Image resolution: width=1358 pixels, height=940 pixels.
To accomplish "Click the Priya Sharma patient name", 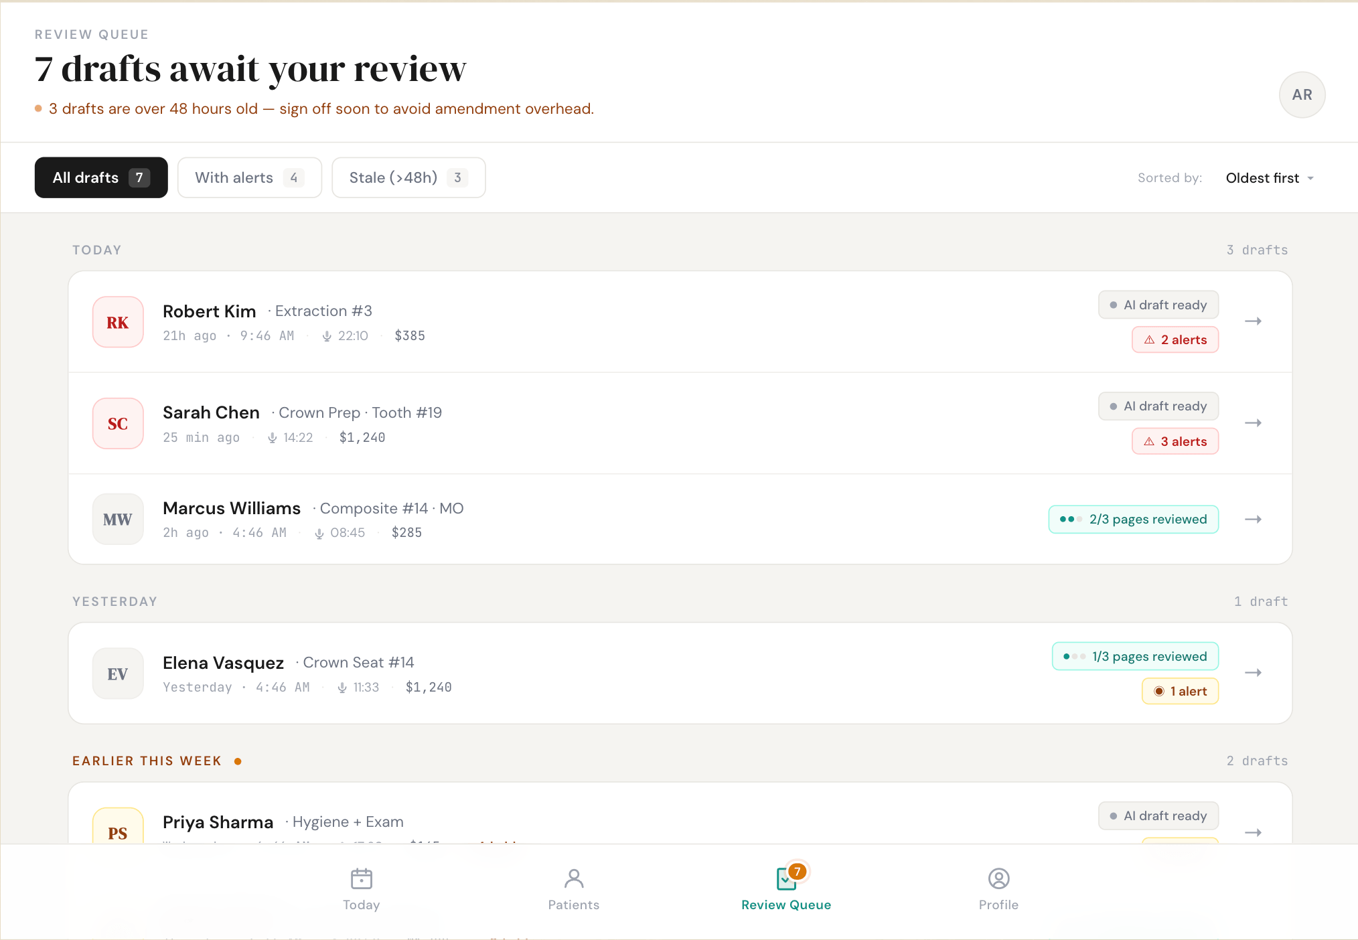I will point(218,822).
